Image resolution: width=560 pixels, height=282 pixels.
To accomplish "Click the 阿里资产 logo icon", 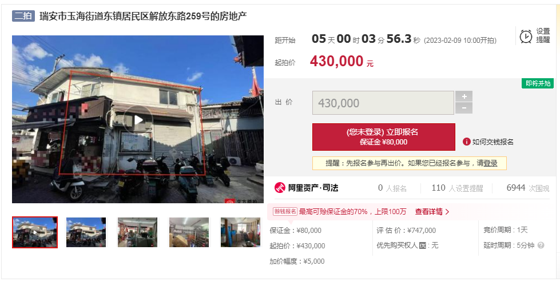I will [x=280, y=188].
